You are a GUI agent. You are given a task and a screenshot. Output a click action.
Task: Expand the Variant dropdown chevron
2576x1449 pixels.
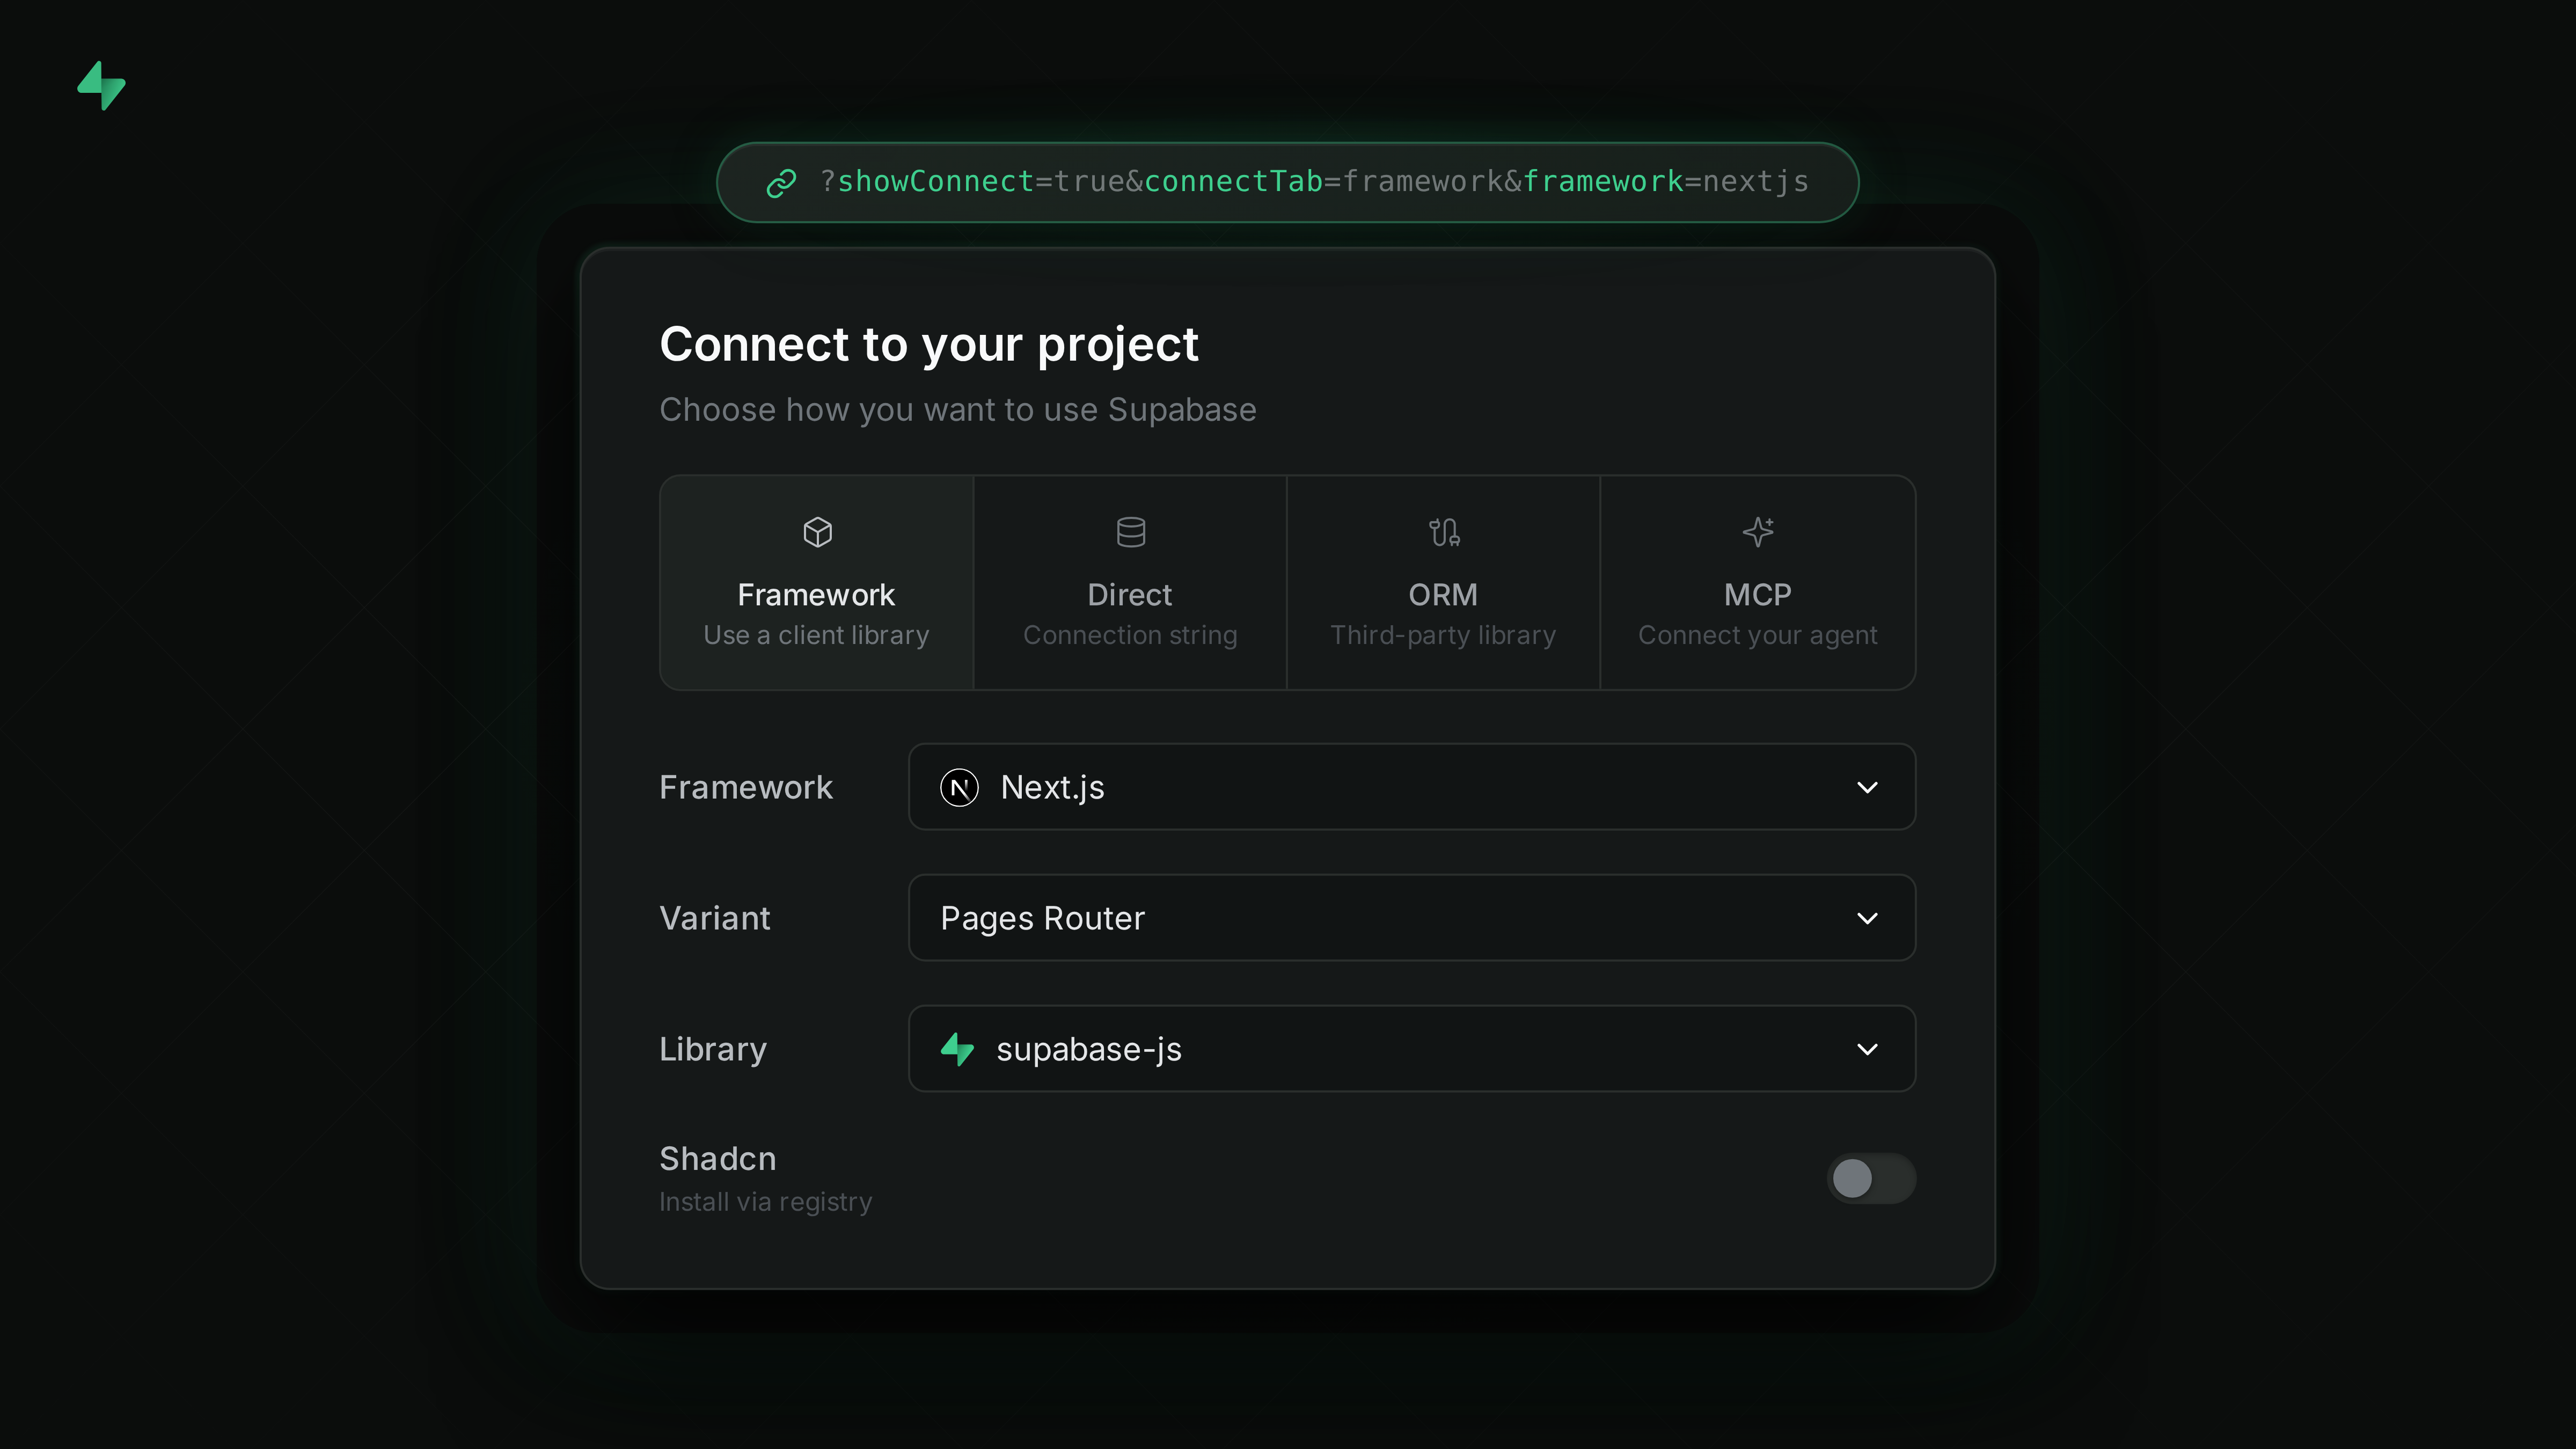click(x=1866, y=918)
